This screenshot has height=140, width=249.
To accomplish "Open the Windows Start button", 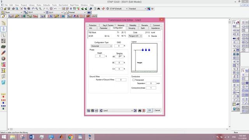I will coord(4,137).
